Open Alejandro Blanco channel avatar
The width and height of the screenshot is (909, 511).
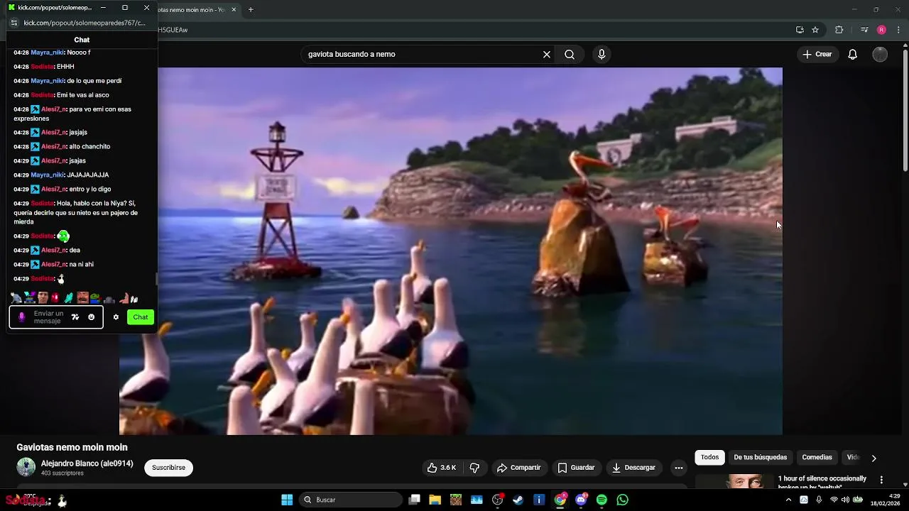[26, 467]
